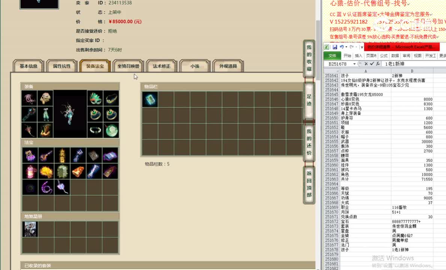Confirm the entry with the checkmark icon
This screenshot has width=446, height=270.
point(372,64)
